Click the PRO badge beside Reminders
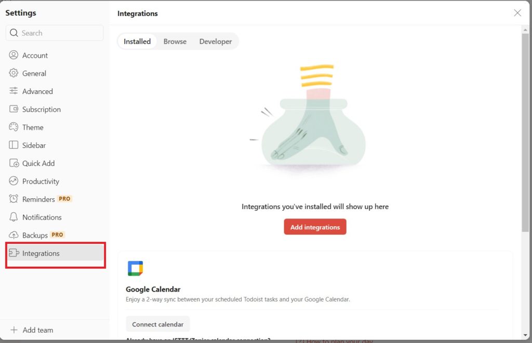This screenshot has height=343, width=532. (64, 199)
